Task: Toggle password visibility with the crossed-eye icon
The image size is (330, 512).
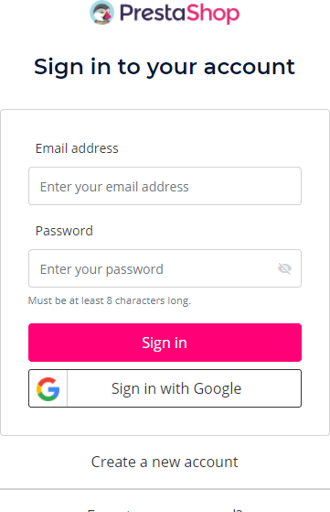Action: click(284, 268)
